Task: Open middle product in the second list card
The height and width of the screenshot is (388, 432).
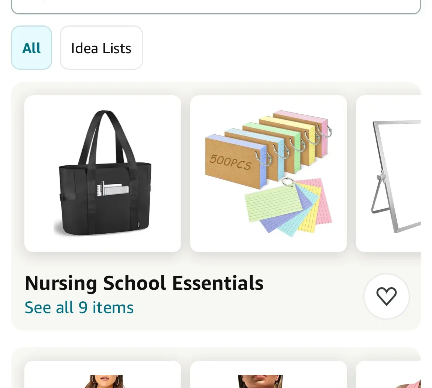Action: coord(268,377)
